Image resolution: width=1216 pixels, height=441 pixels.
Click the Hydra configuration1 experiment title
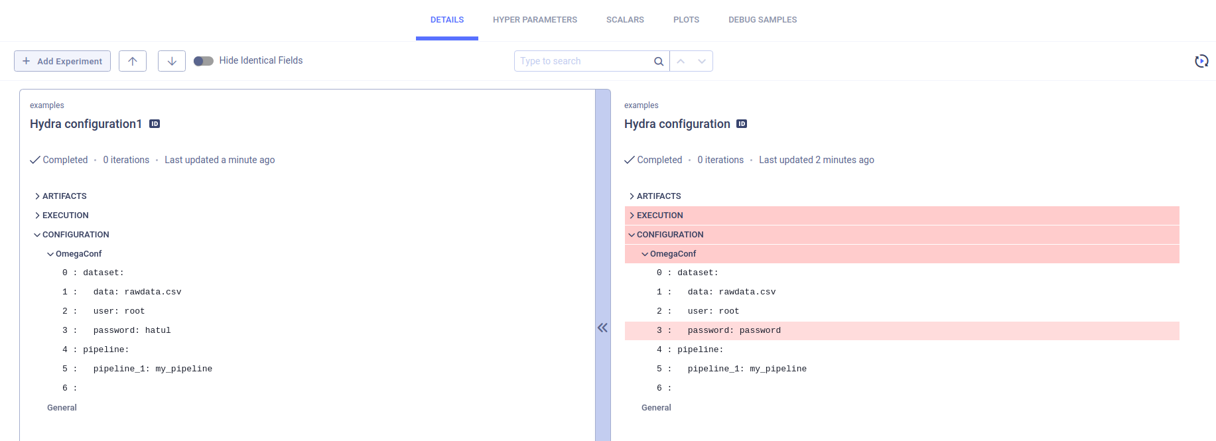(x=86, y=124)
